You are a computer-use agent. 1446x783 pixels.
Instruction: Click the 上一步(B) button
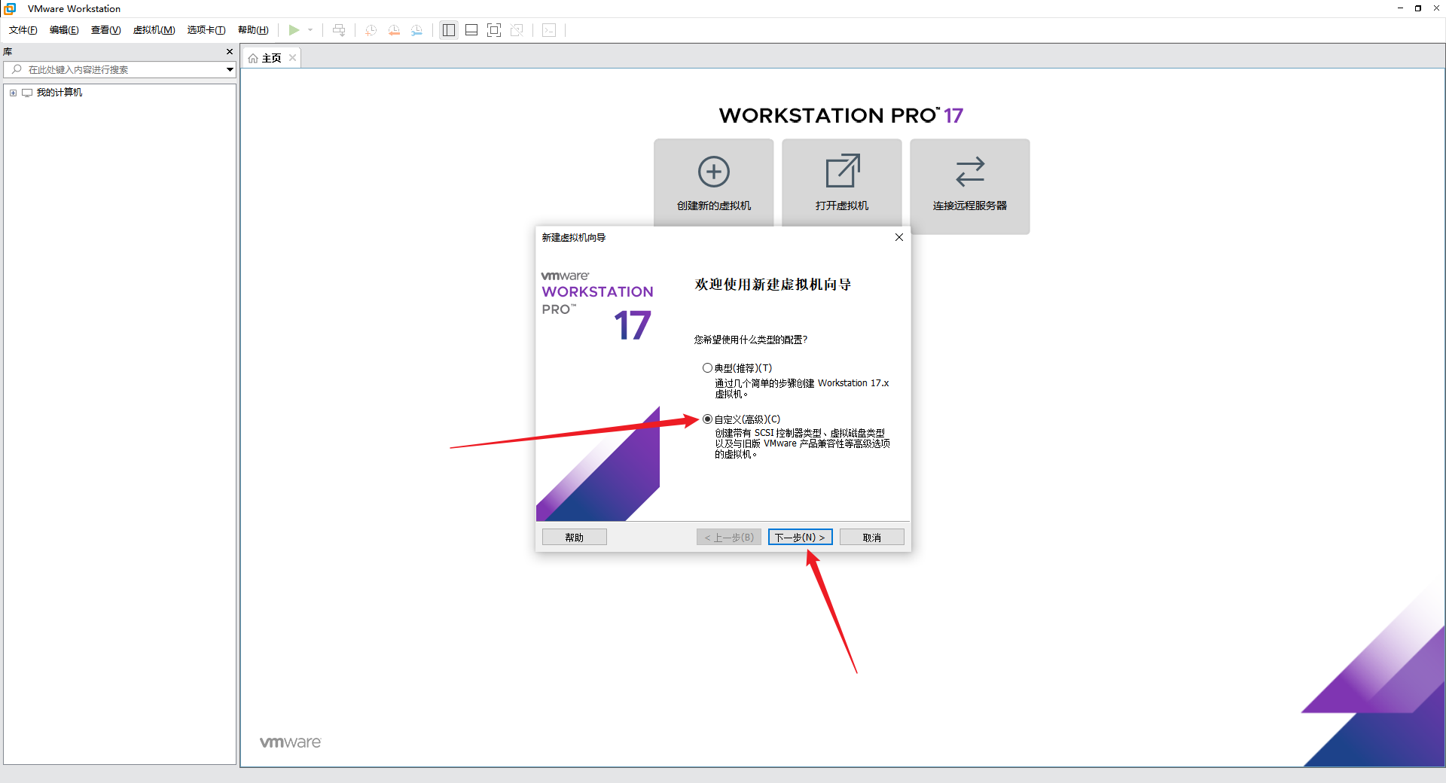tap(729, 538)
